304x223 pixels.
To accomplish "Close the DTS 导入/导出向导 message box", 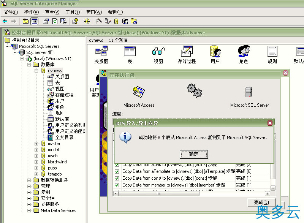I will pyautogui.click(x=270, y=123).
